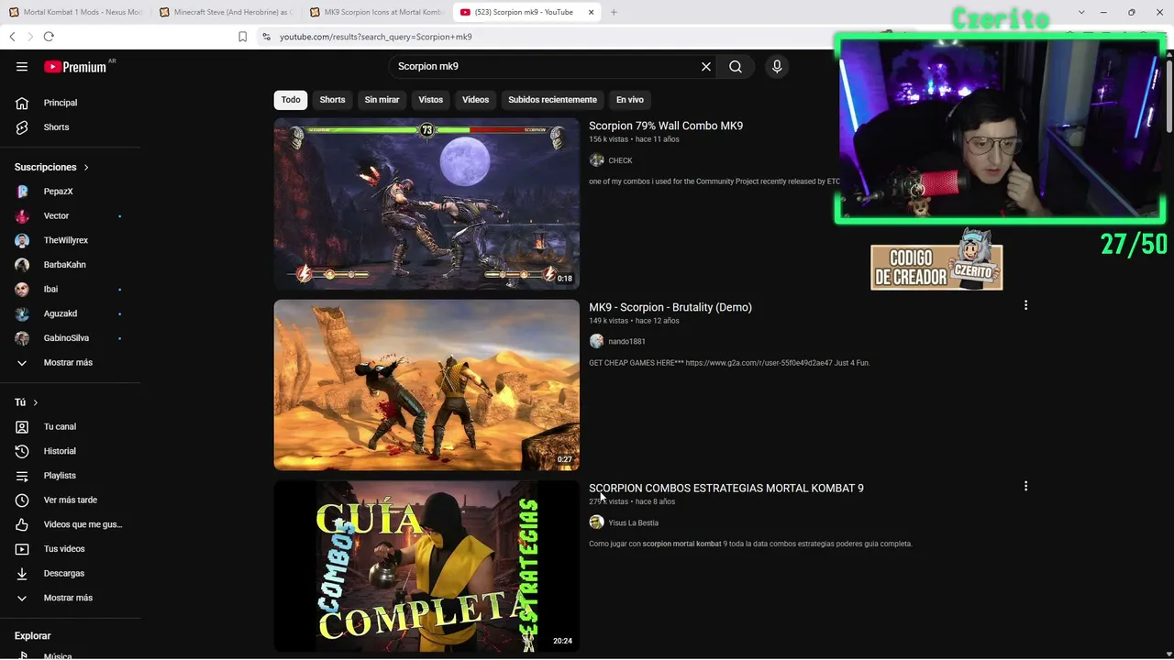Reload the YouTube results page
This screenshot has width=1174, height=660.
(x=49, y=37)
